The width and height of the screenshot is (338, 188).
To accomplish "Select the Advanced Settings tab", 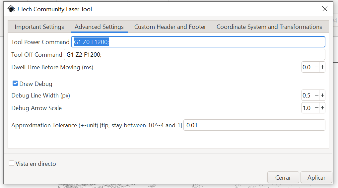I will (99, 27).
